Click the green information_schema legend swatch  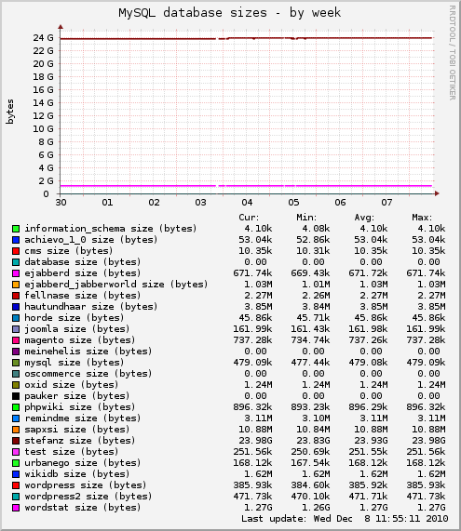coord(16,229)
